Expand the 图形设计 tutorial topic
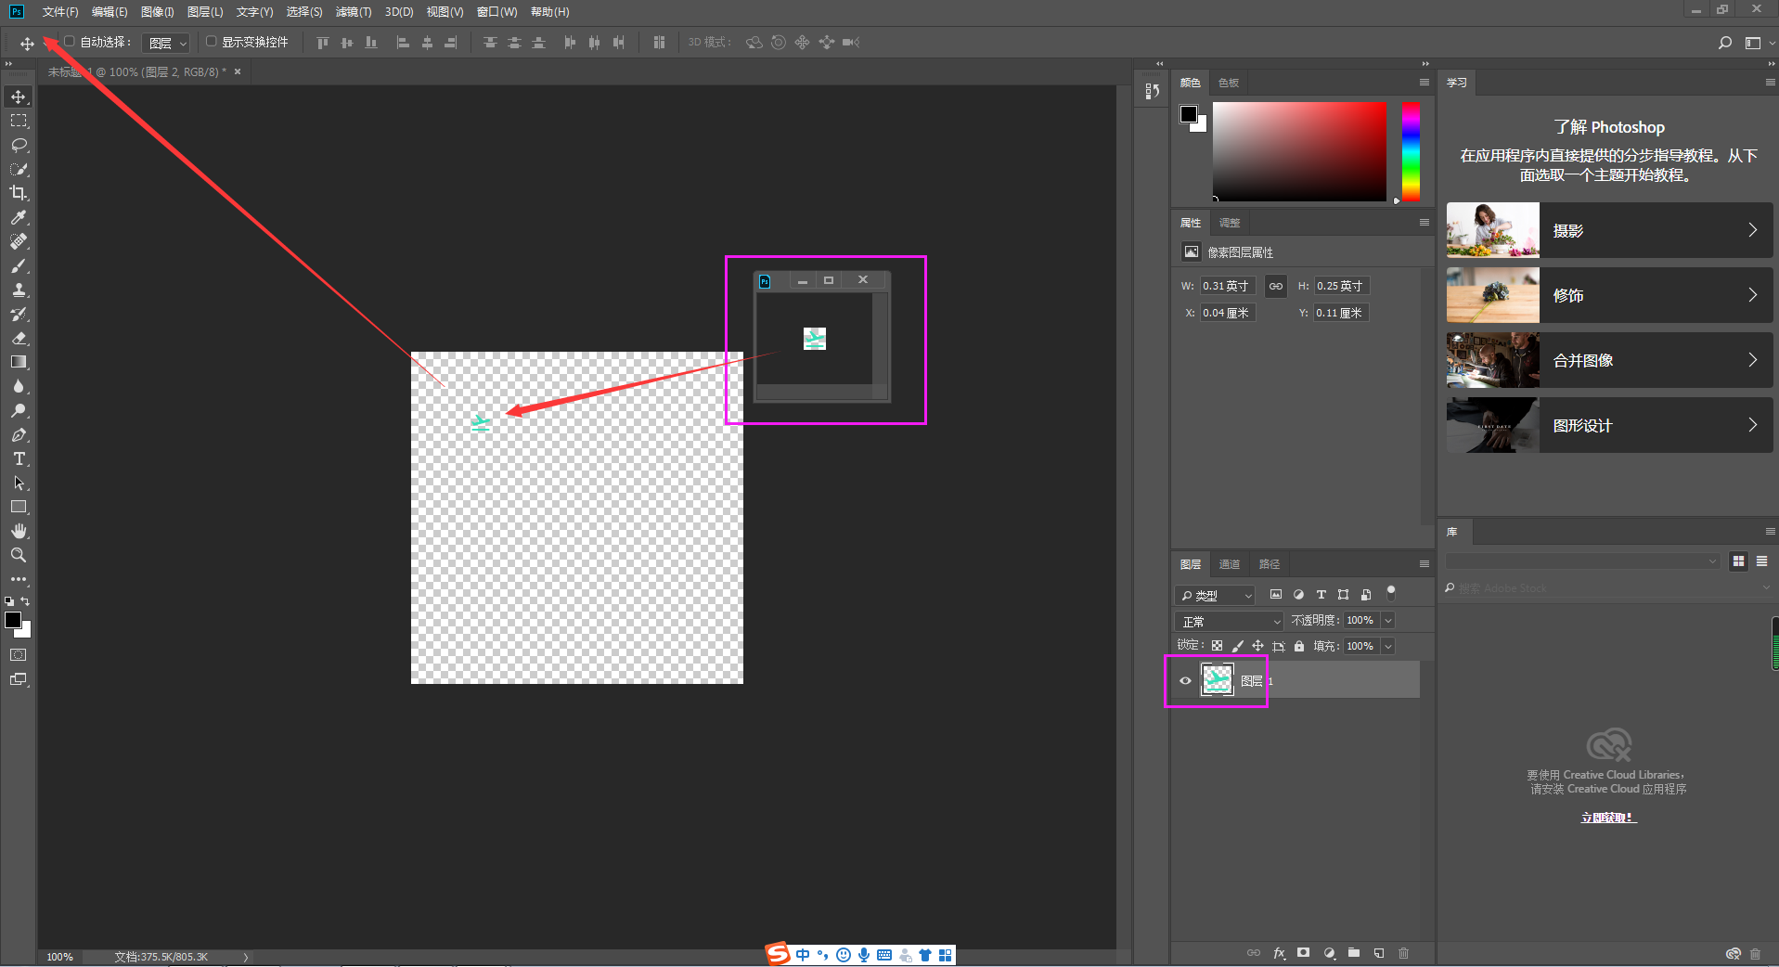1779x967 pixels. coord(1609,425)
